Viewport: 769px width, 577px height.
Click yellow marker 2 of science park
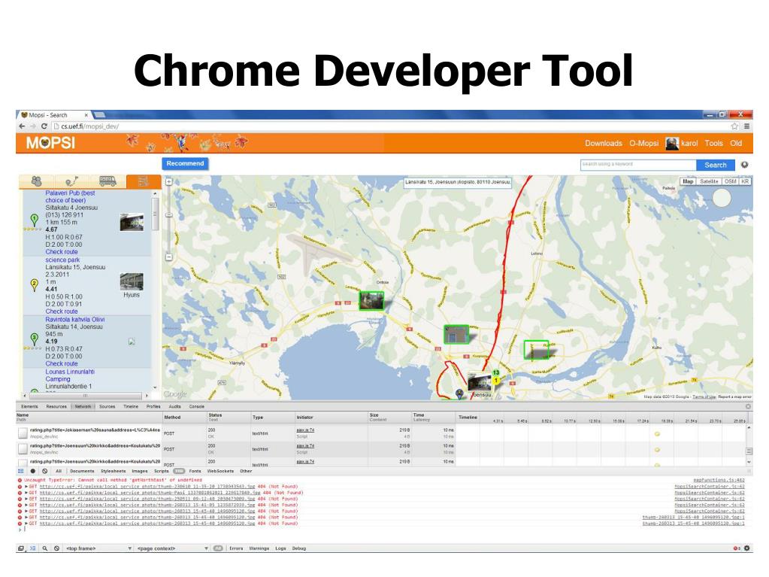coord(35,285)
